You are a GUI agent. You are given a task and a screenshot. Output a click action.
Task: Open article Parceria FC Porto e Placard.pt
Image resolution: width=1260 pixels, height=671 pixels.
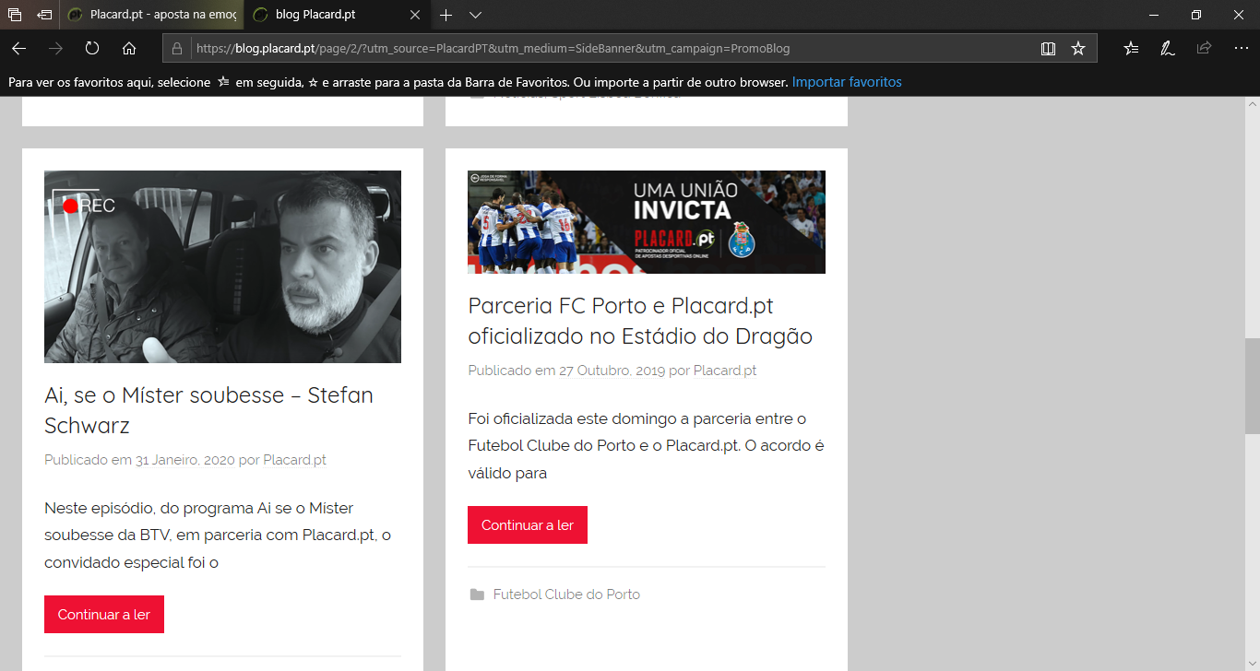[640, 321]
